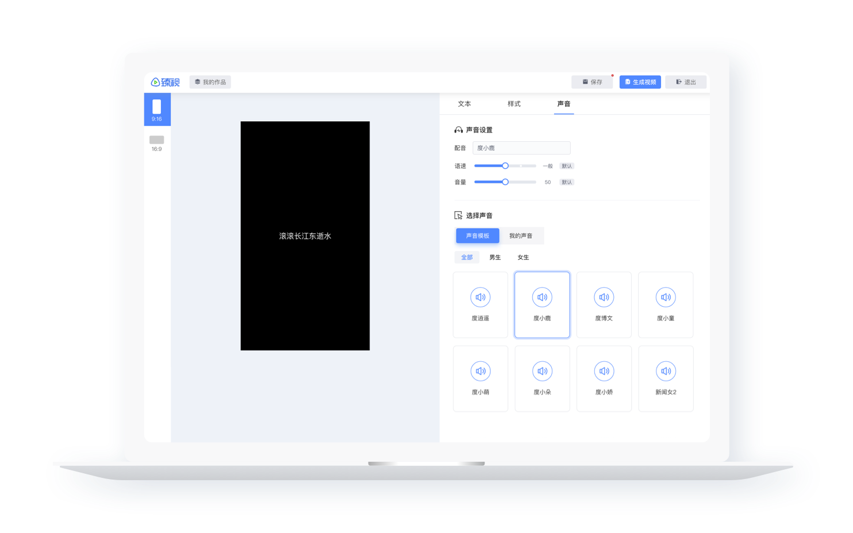Preview the 度博文 voice speaker icon
The width and height of the screenshot is (853, 533).
[x=604, y=297]
